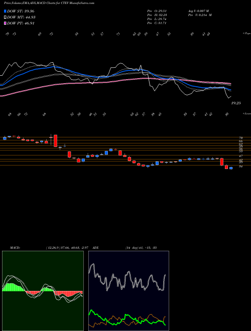
Task: Click the 47 price level label
Action: 240,156
